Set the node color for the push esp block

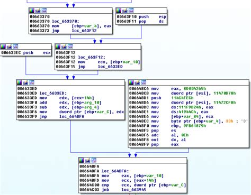click(x=119, y=11)
